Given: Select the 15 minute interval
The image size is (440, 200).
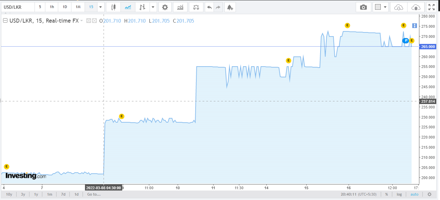Looking at the screenshot, I should point(91,7).
